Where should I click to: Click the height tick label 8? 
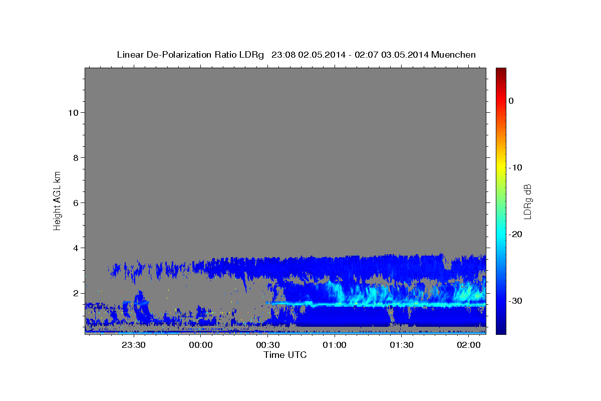pyautogui.click(x=75, y=158)
